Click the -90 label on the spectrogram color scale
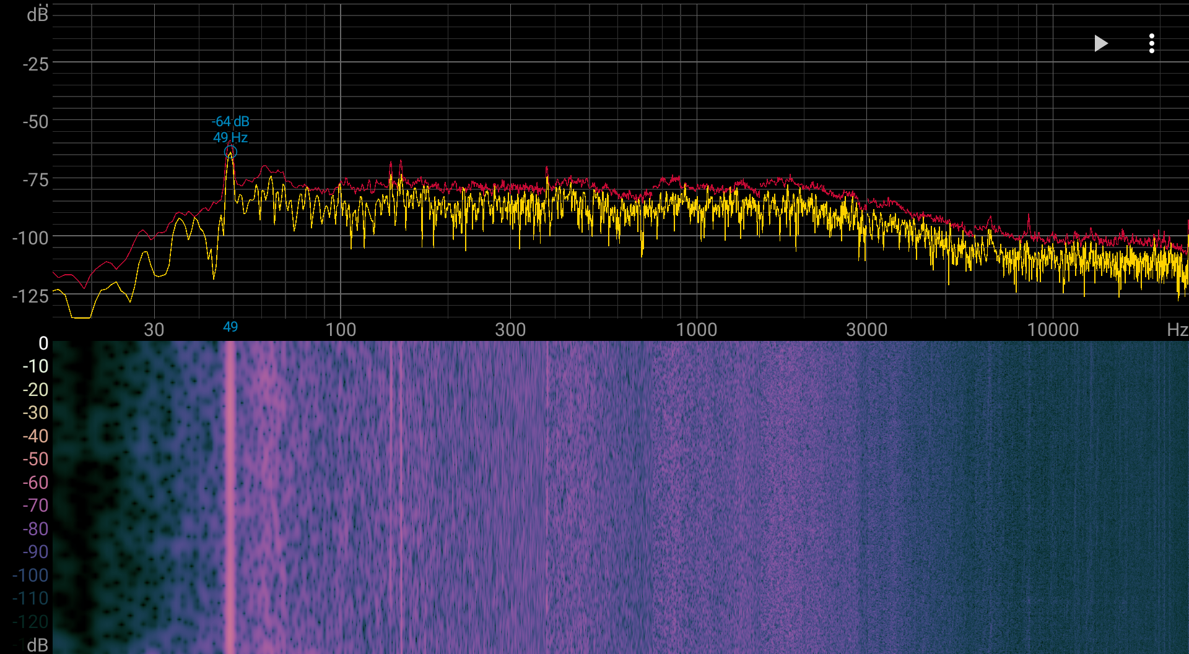 [35, 552]
